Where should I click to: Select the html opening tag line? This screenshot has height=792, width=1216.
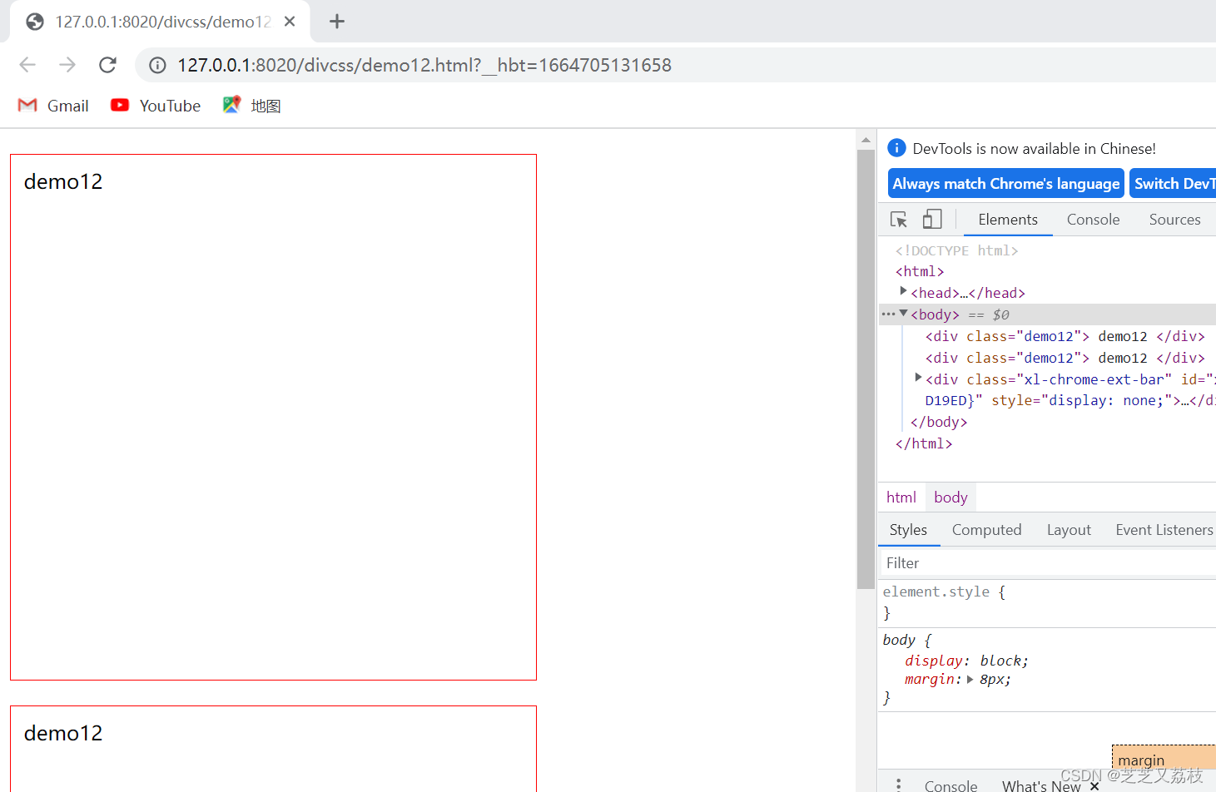click(x=920, y=271)
